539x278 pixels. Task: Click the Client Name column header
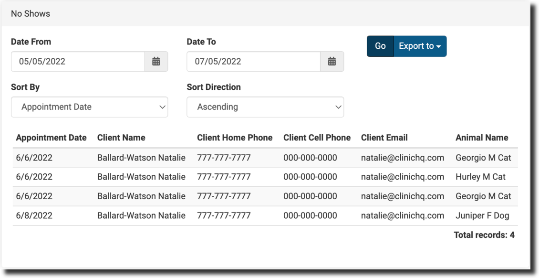tap(121, 138)
